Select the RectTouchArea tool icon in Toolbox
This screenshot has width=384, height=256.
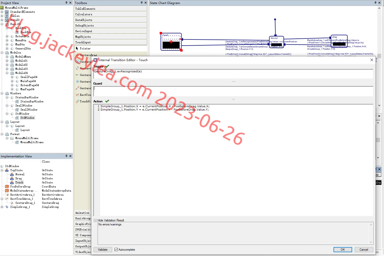(77, 95)
